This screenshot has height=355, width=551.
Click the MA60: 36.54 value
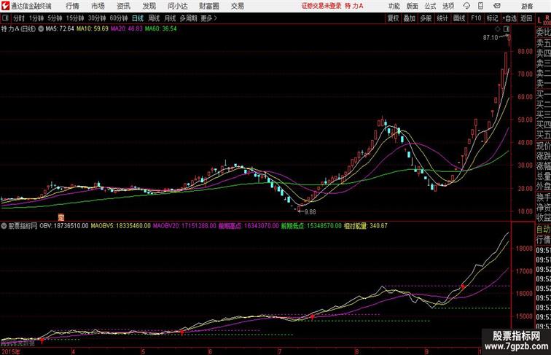[161, 29]
